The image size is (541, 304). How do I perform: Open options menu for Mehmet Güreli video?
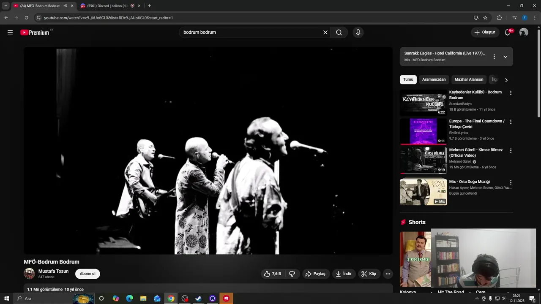(x=511, y=151)
